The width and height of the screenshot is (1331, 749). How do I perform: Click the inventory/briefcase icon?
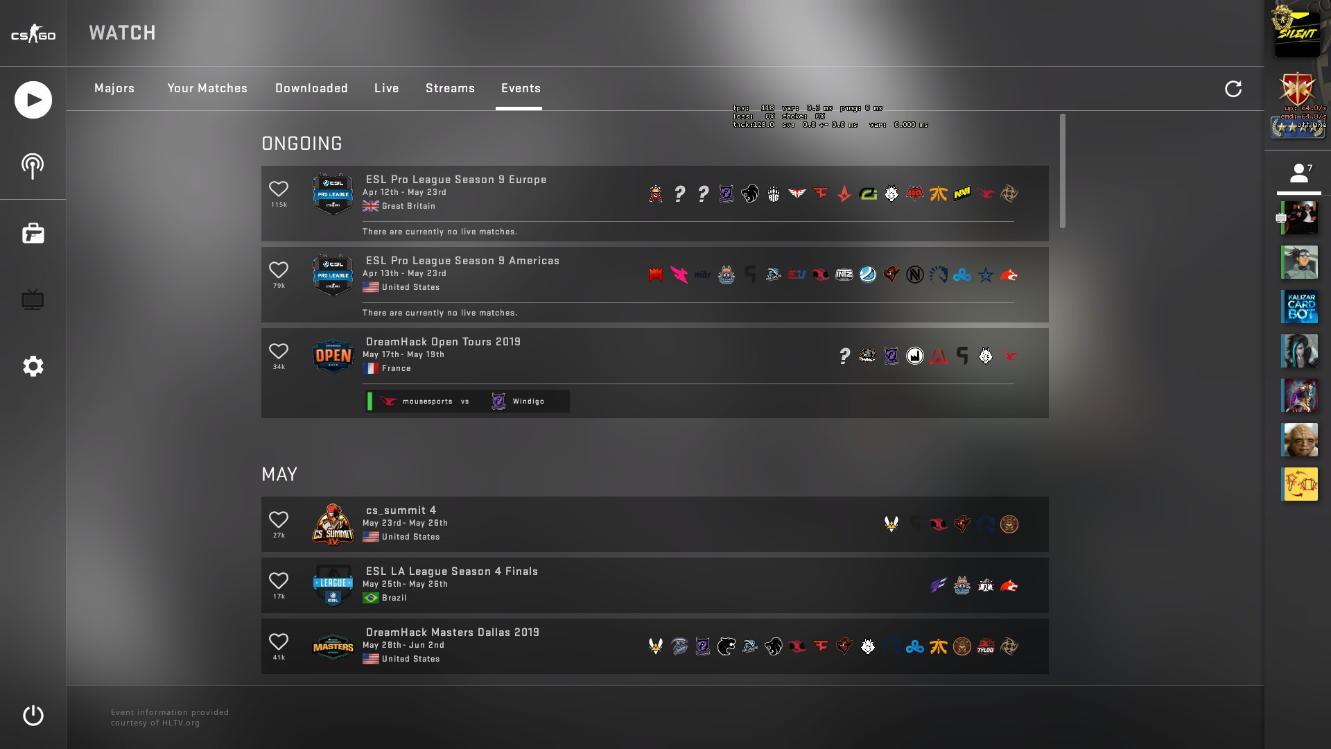tap(33, 233)
